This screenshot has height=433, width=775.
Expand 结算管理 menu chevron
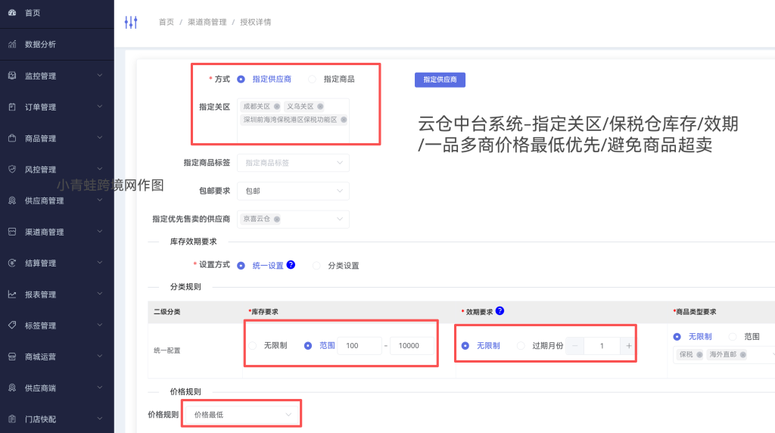(x=100, y=263)
